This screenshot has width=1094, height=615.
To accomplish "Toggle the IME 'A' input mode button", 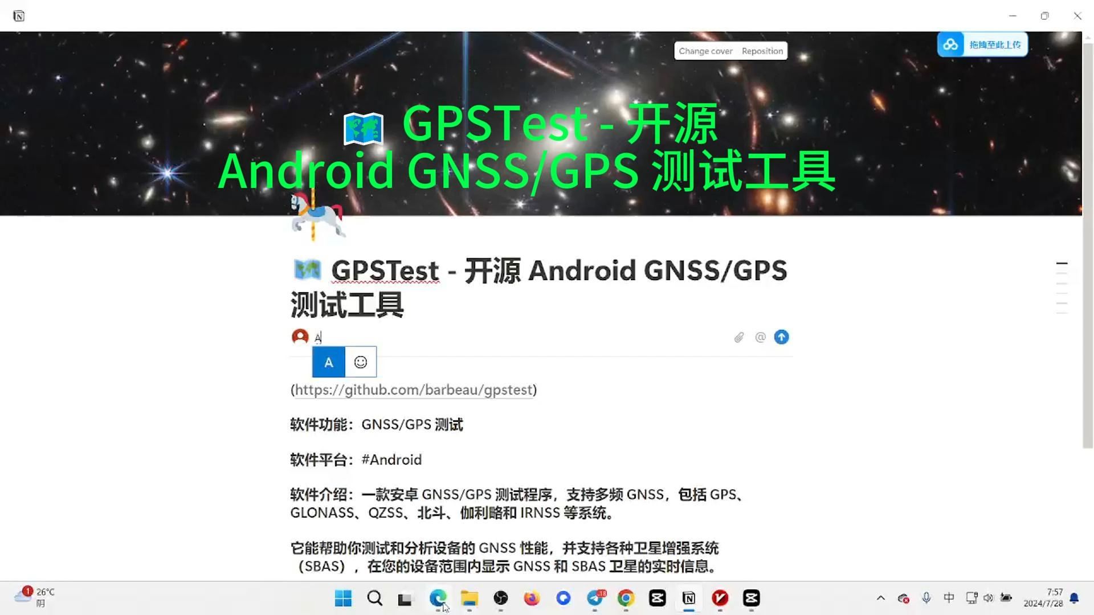I will pos(329,362).
